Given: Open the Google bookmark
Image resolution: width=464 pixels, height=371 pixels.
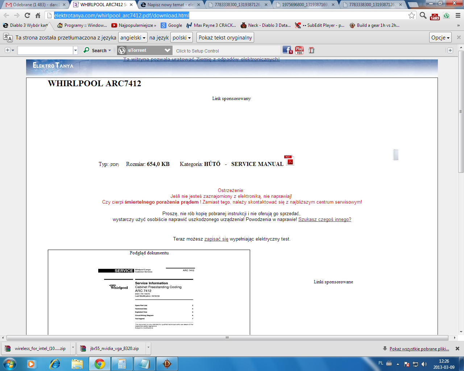Looking at the screenshot, I should [171, 25].
